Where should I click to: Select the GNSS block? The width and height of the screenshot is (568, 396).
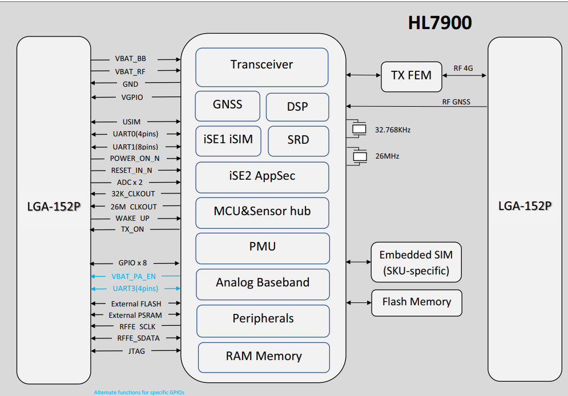(228, 106)
